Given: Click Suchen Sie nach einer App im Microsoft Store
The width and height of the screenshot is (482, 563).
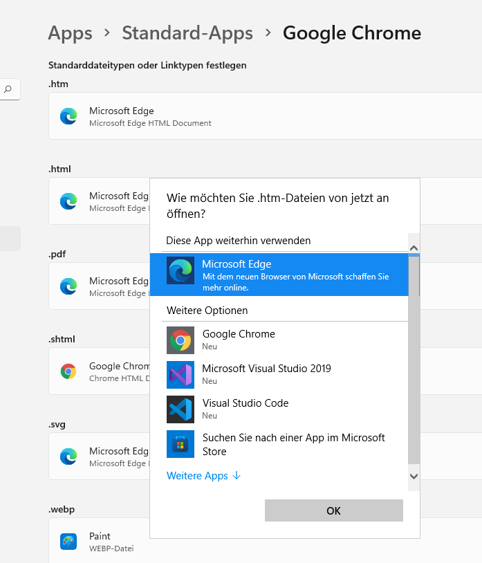Looking at the screenshot, I should pyautogui.click(x=294, y=445).
